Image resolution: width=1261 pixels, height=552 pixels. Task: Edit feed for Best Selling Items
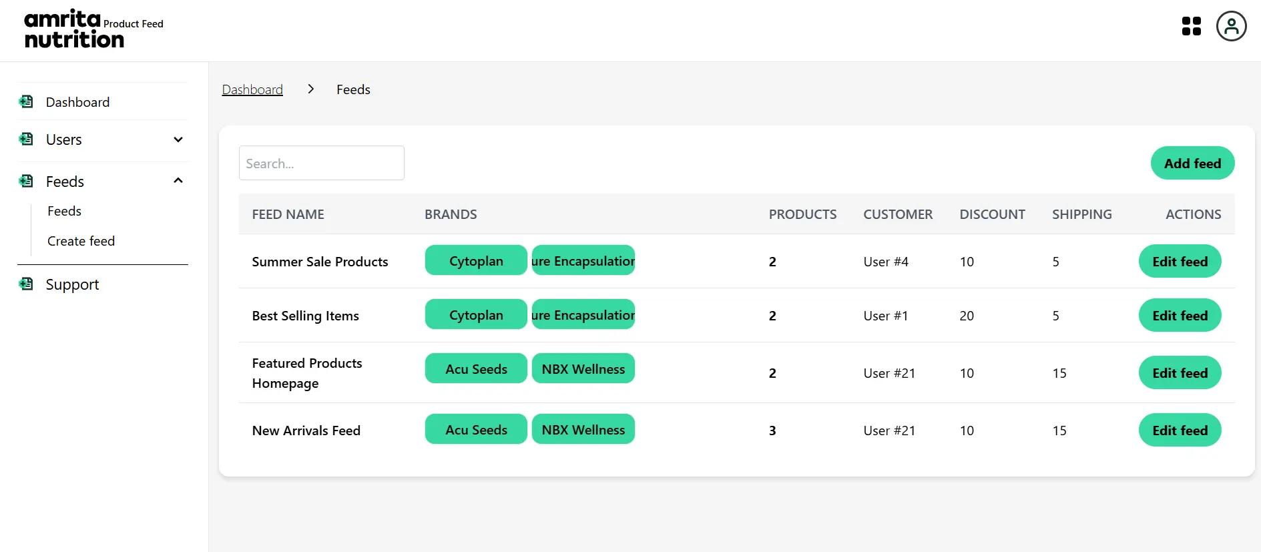(1180, 316)
